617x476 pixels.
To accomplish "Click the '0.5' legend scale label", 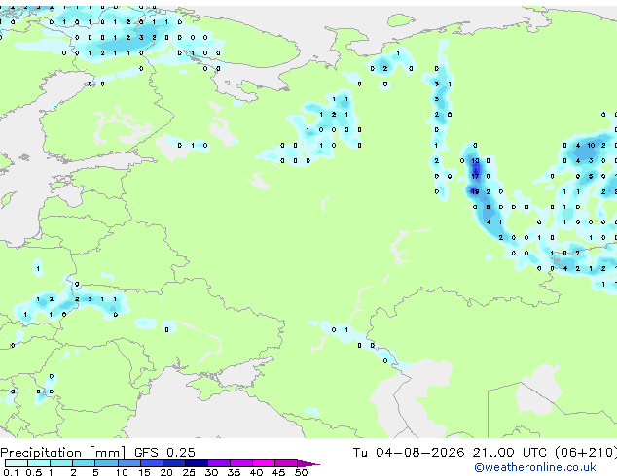I will tap(34, 472).
